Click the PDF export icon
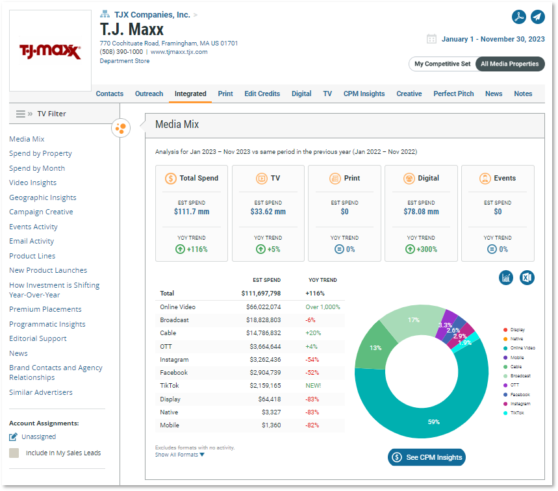This screenshot has height=491, width=558. pos(519,17)
